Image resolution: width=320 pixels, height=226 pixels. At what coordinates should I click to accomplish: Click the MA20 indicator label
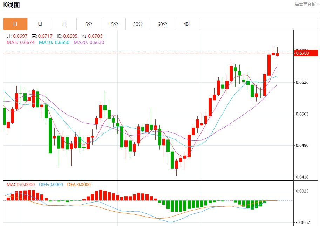(x=89, y=42)
